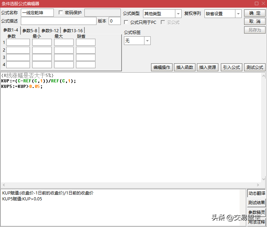The width and height of the screenshot is (267, 227).
Task: Click the 动态翻译 button
Action: pos(257,193)
